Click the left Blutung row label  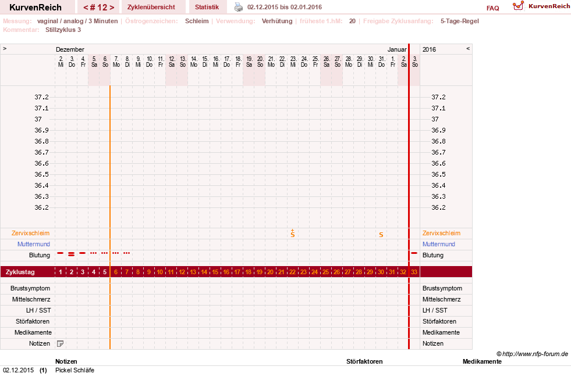(40, 255)
